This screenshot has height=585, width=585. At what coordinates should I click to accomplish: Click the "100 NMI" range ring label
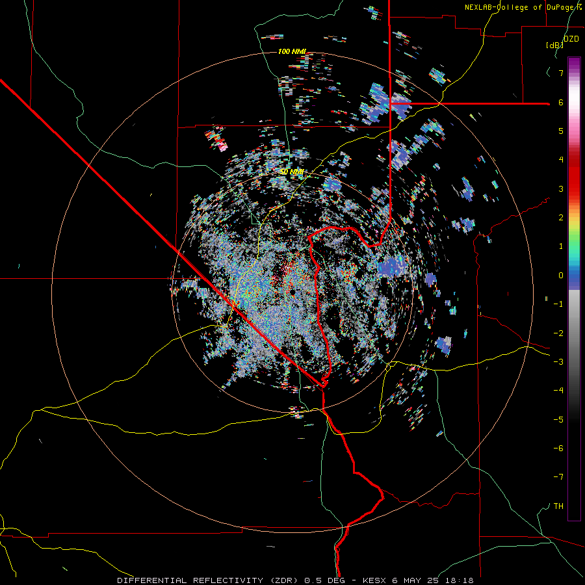pyautogui.click(x=292, y=51)
